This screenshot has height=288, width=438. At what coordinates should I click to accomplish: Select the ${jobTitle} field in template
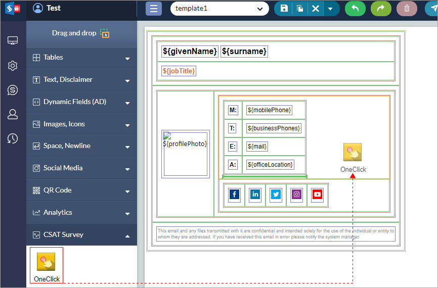tap(179, 71)
